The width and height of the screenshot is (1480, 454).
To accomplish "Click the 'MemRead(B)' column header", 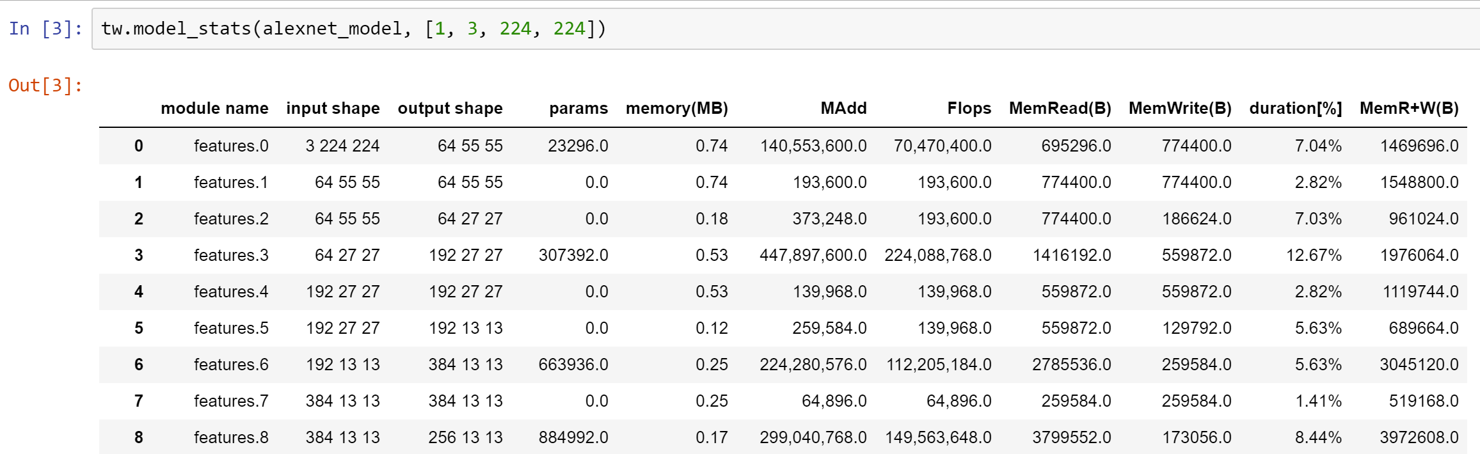I will 1060,108.
